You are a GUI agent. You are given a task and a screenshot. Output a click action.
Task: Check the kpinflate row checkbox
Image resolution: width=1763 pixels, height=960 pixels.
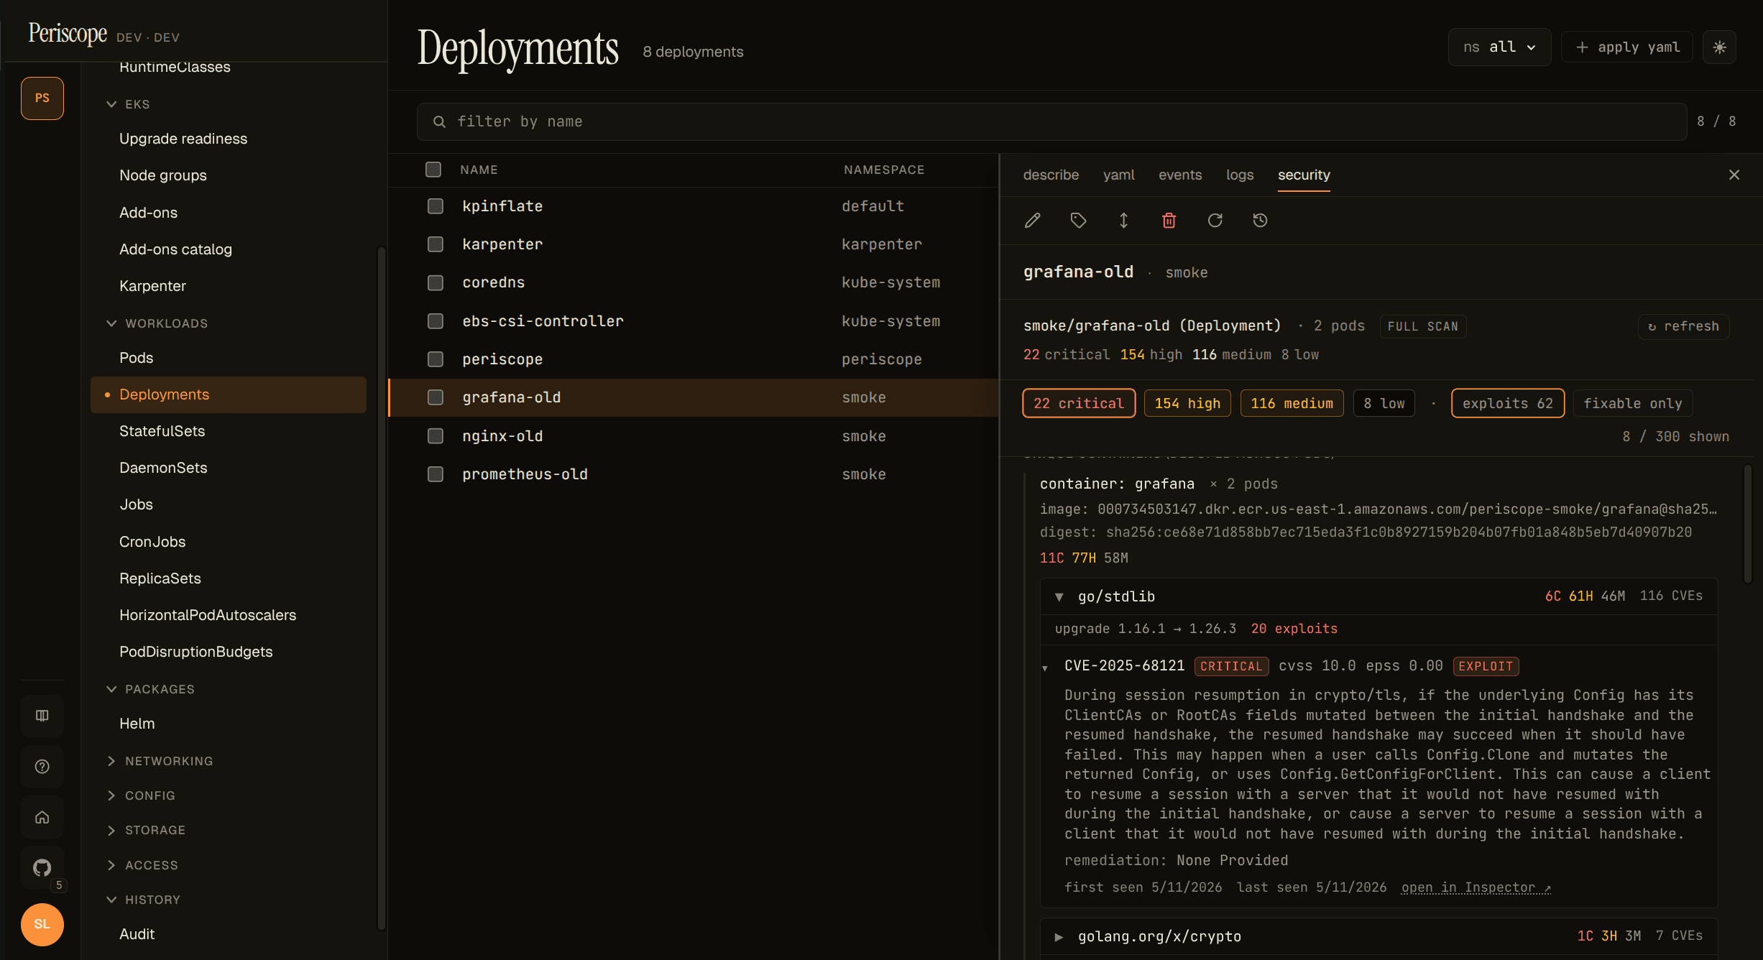point(436,206)
